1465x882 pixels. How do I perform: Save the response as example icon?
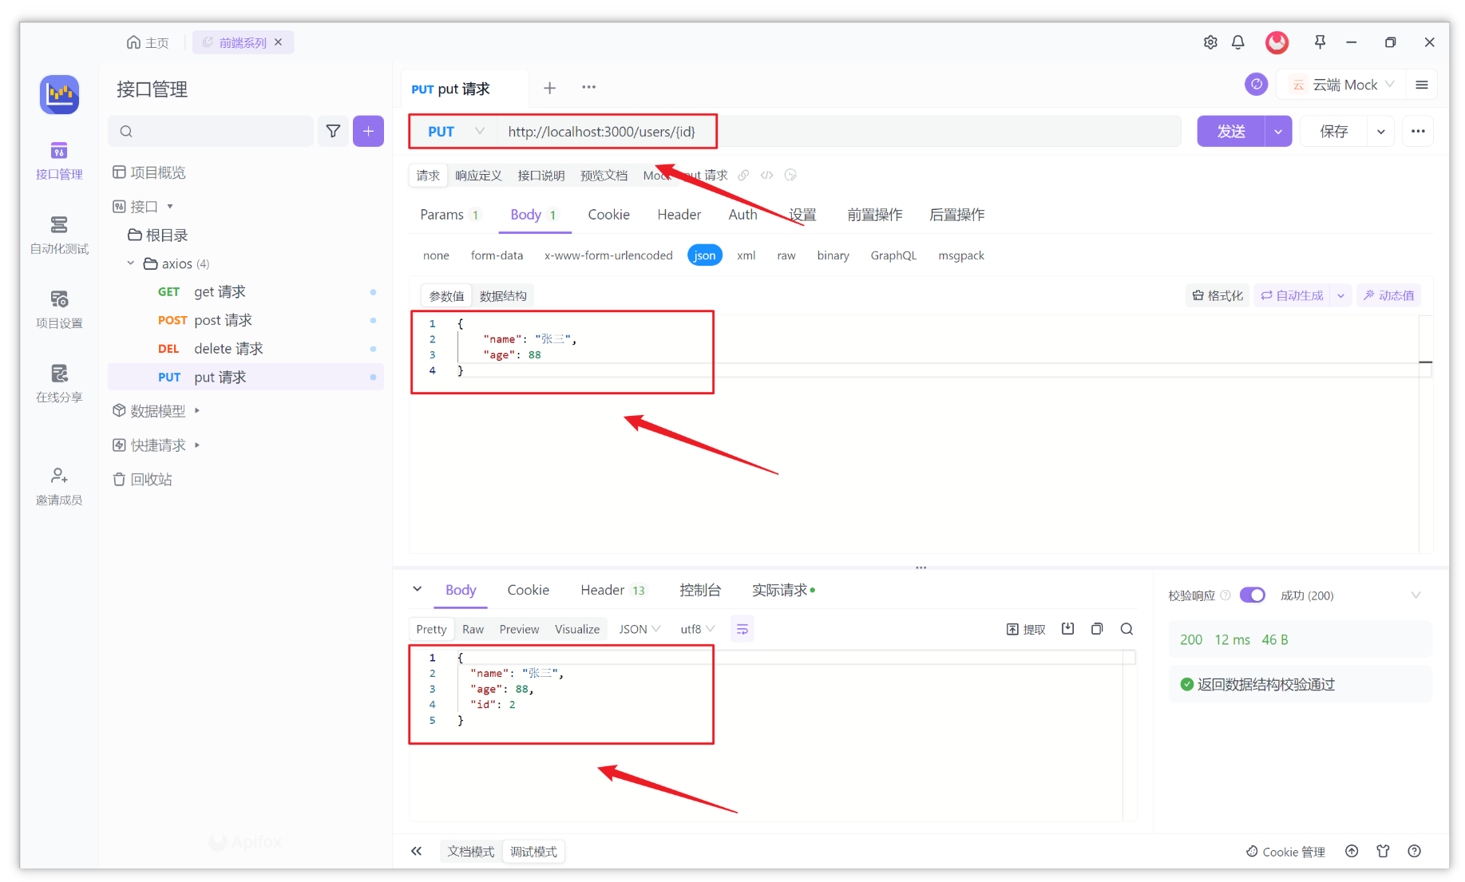point(1067,629)
